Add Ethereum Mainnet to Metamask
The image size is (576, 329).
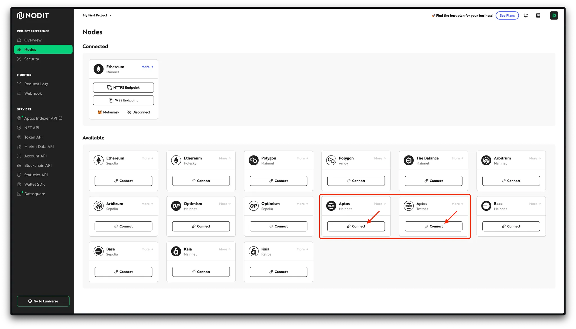[108, 112]
